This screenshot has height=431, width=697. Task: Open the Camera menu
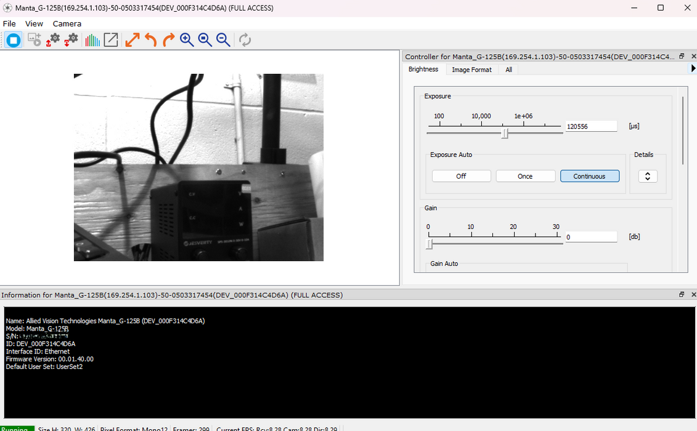pyautogui.click(x=67, y=23)
